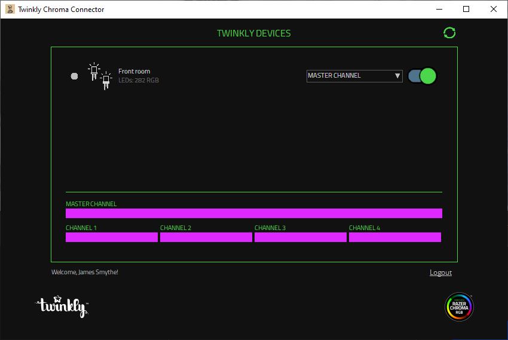This screenshot has height=340, width=508.
Task: Click the Channel 2 color bar
Action: (206, 237)
